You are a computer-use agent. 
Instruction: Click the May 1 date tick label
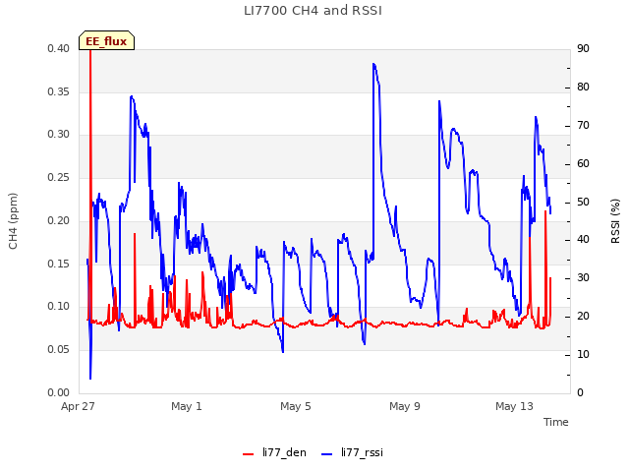click(x=187, y=406)
